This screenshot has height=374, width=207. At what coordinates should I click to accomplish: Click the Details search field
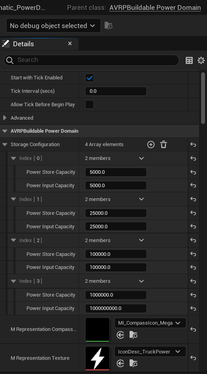pos(91,60)
